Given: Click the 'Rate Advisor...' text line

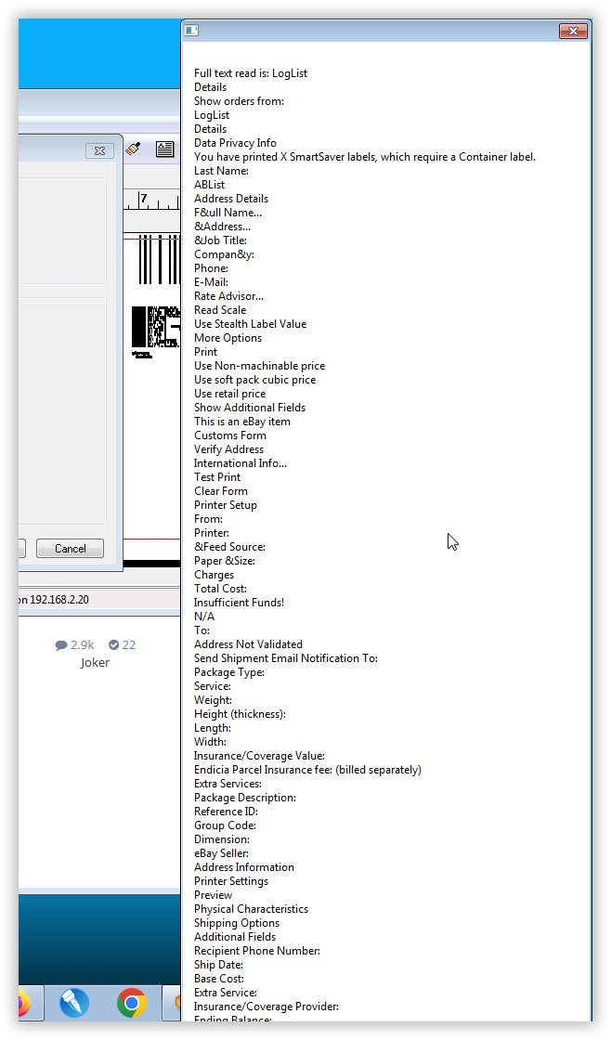Looking at the screenshot, I should click(x=228, y=296).
